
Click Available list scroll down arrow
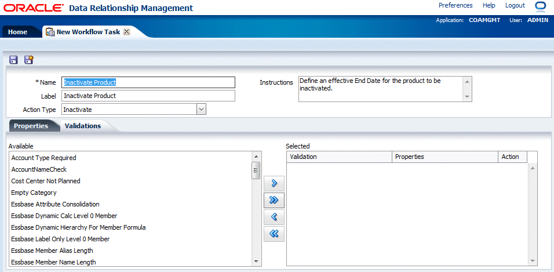pyautogui.click(x=256, y=262)
